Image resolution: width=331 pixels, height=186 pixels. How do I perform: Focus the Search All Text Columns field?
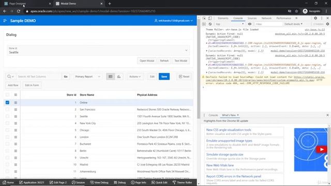click(39, 76)
